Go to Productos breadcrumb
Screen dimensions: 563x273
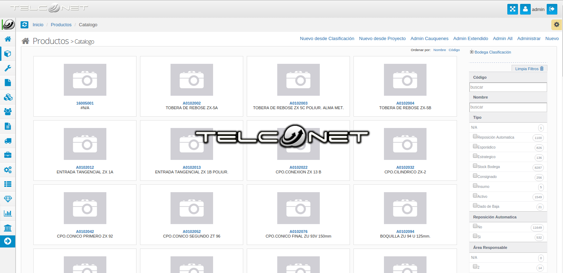coord(61,25)
